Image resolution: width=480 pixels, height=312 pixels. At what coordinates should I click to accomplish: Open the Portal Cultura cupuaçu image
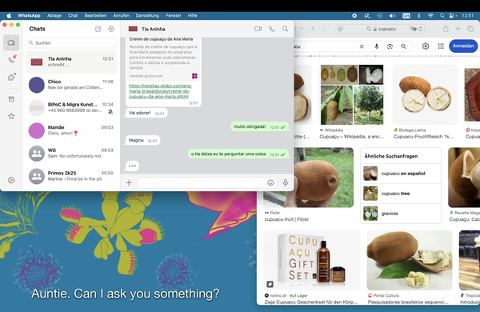[x=410, y=260]
